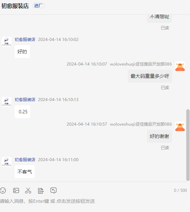Click the message input field

94,201
